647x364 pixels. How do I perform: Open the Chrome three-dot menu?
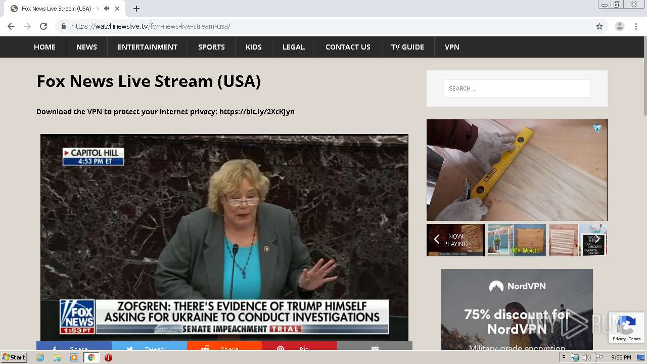[x=636, y=26]
